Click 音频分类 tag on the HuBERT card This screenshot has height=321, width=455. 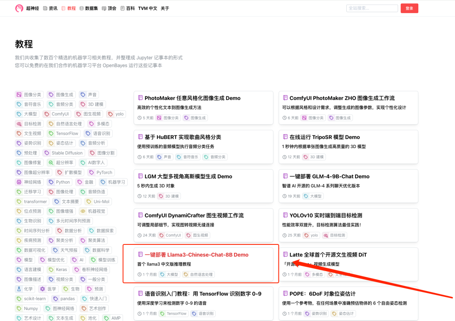[215, 157]
